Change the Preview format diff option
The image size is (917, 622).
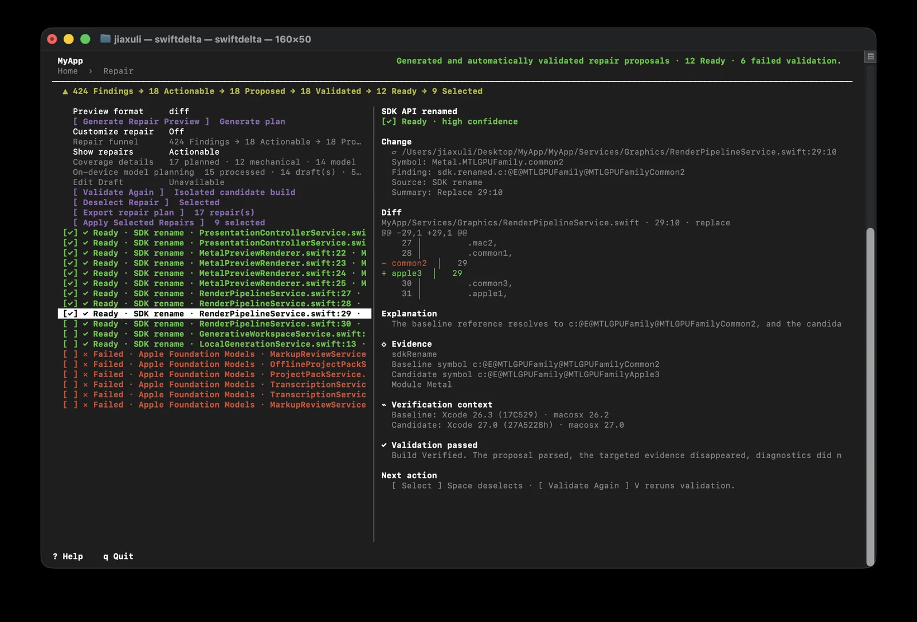pyautogui.click(x=179, y=112)
